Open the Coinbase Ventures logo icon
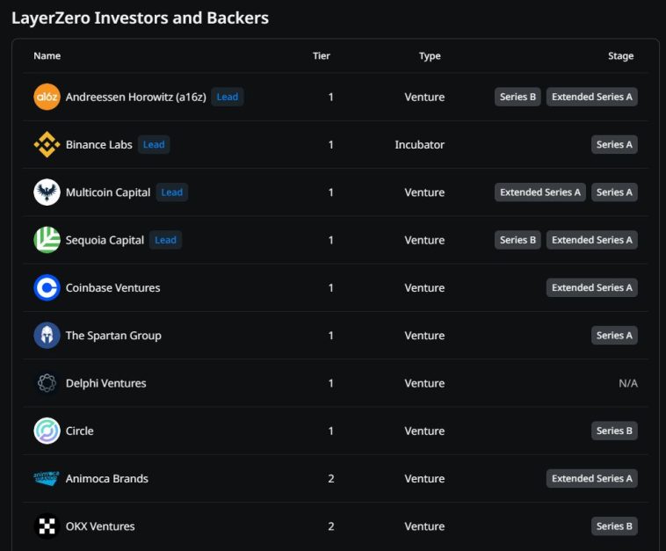 click(47, 287)
